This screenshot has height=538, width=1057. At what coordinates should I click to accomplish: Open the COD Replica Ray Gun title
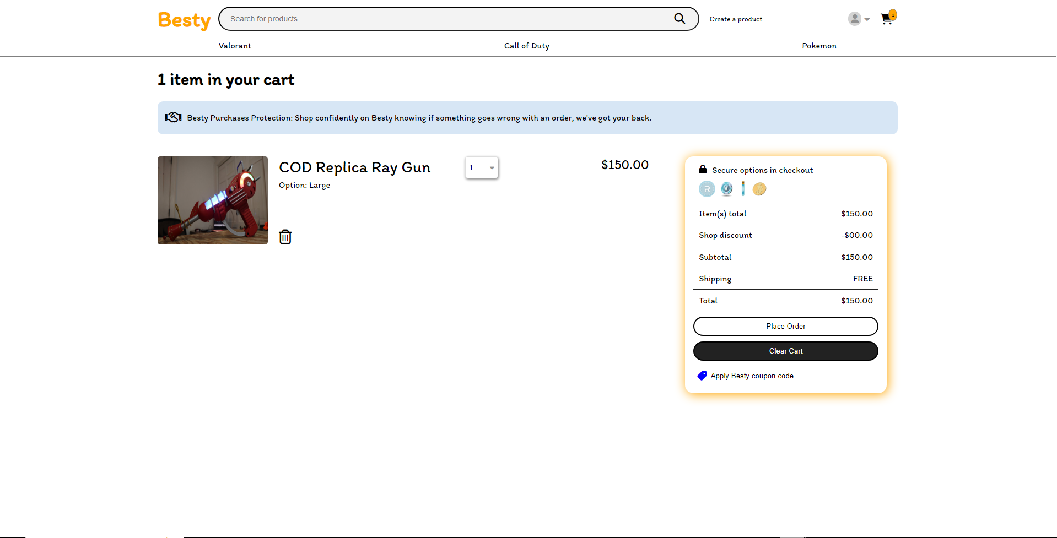354,167
